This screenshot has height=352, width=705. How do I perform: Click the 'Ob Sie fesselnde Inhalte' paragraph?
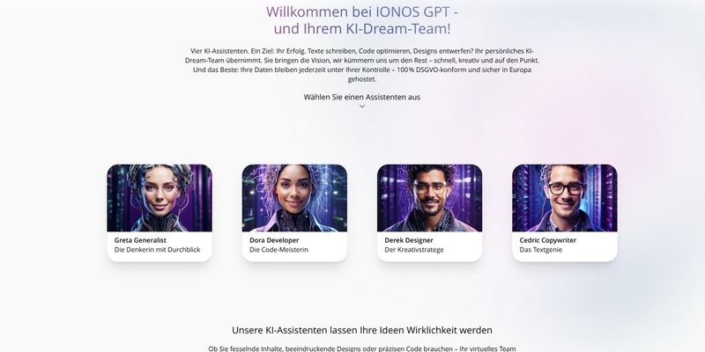click(x=362, y=348)
